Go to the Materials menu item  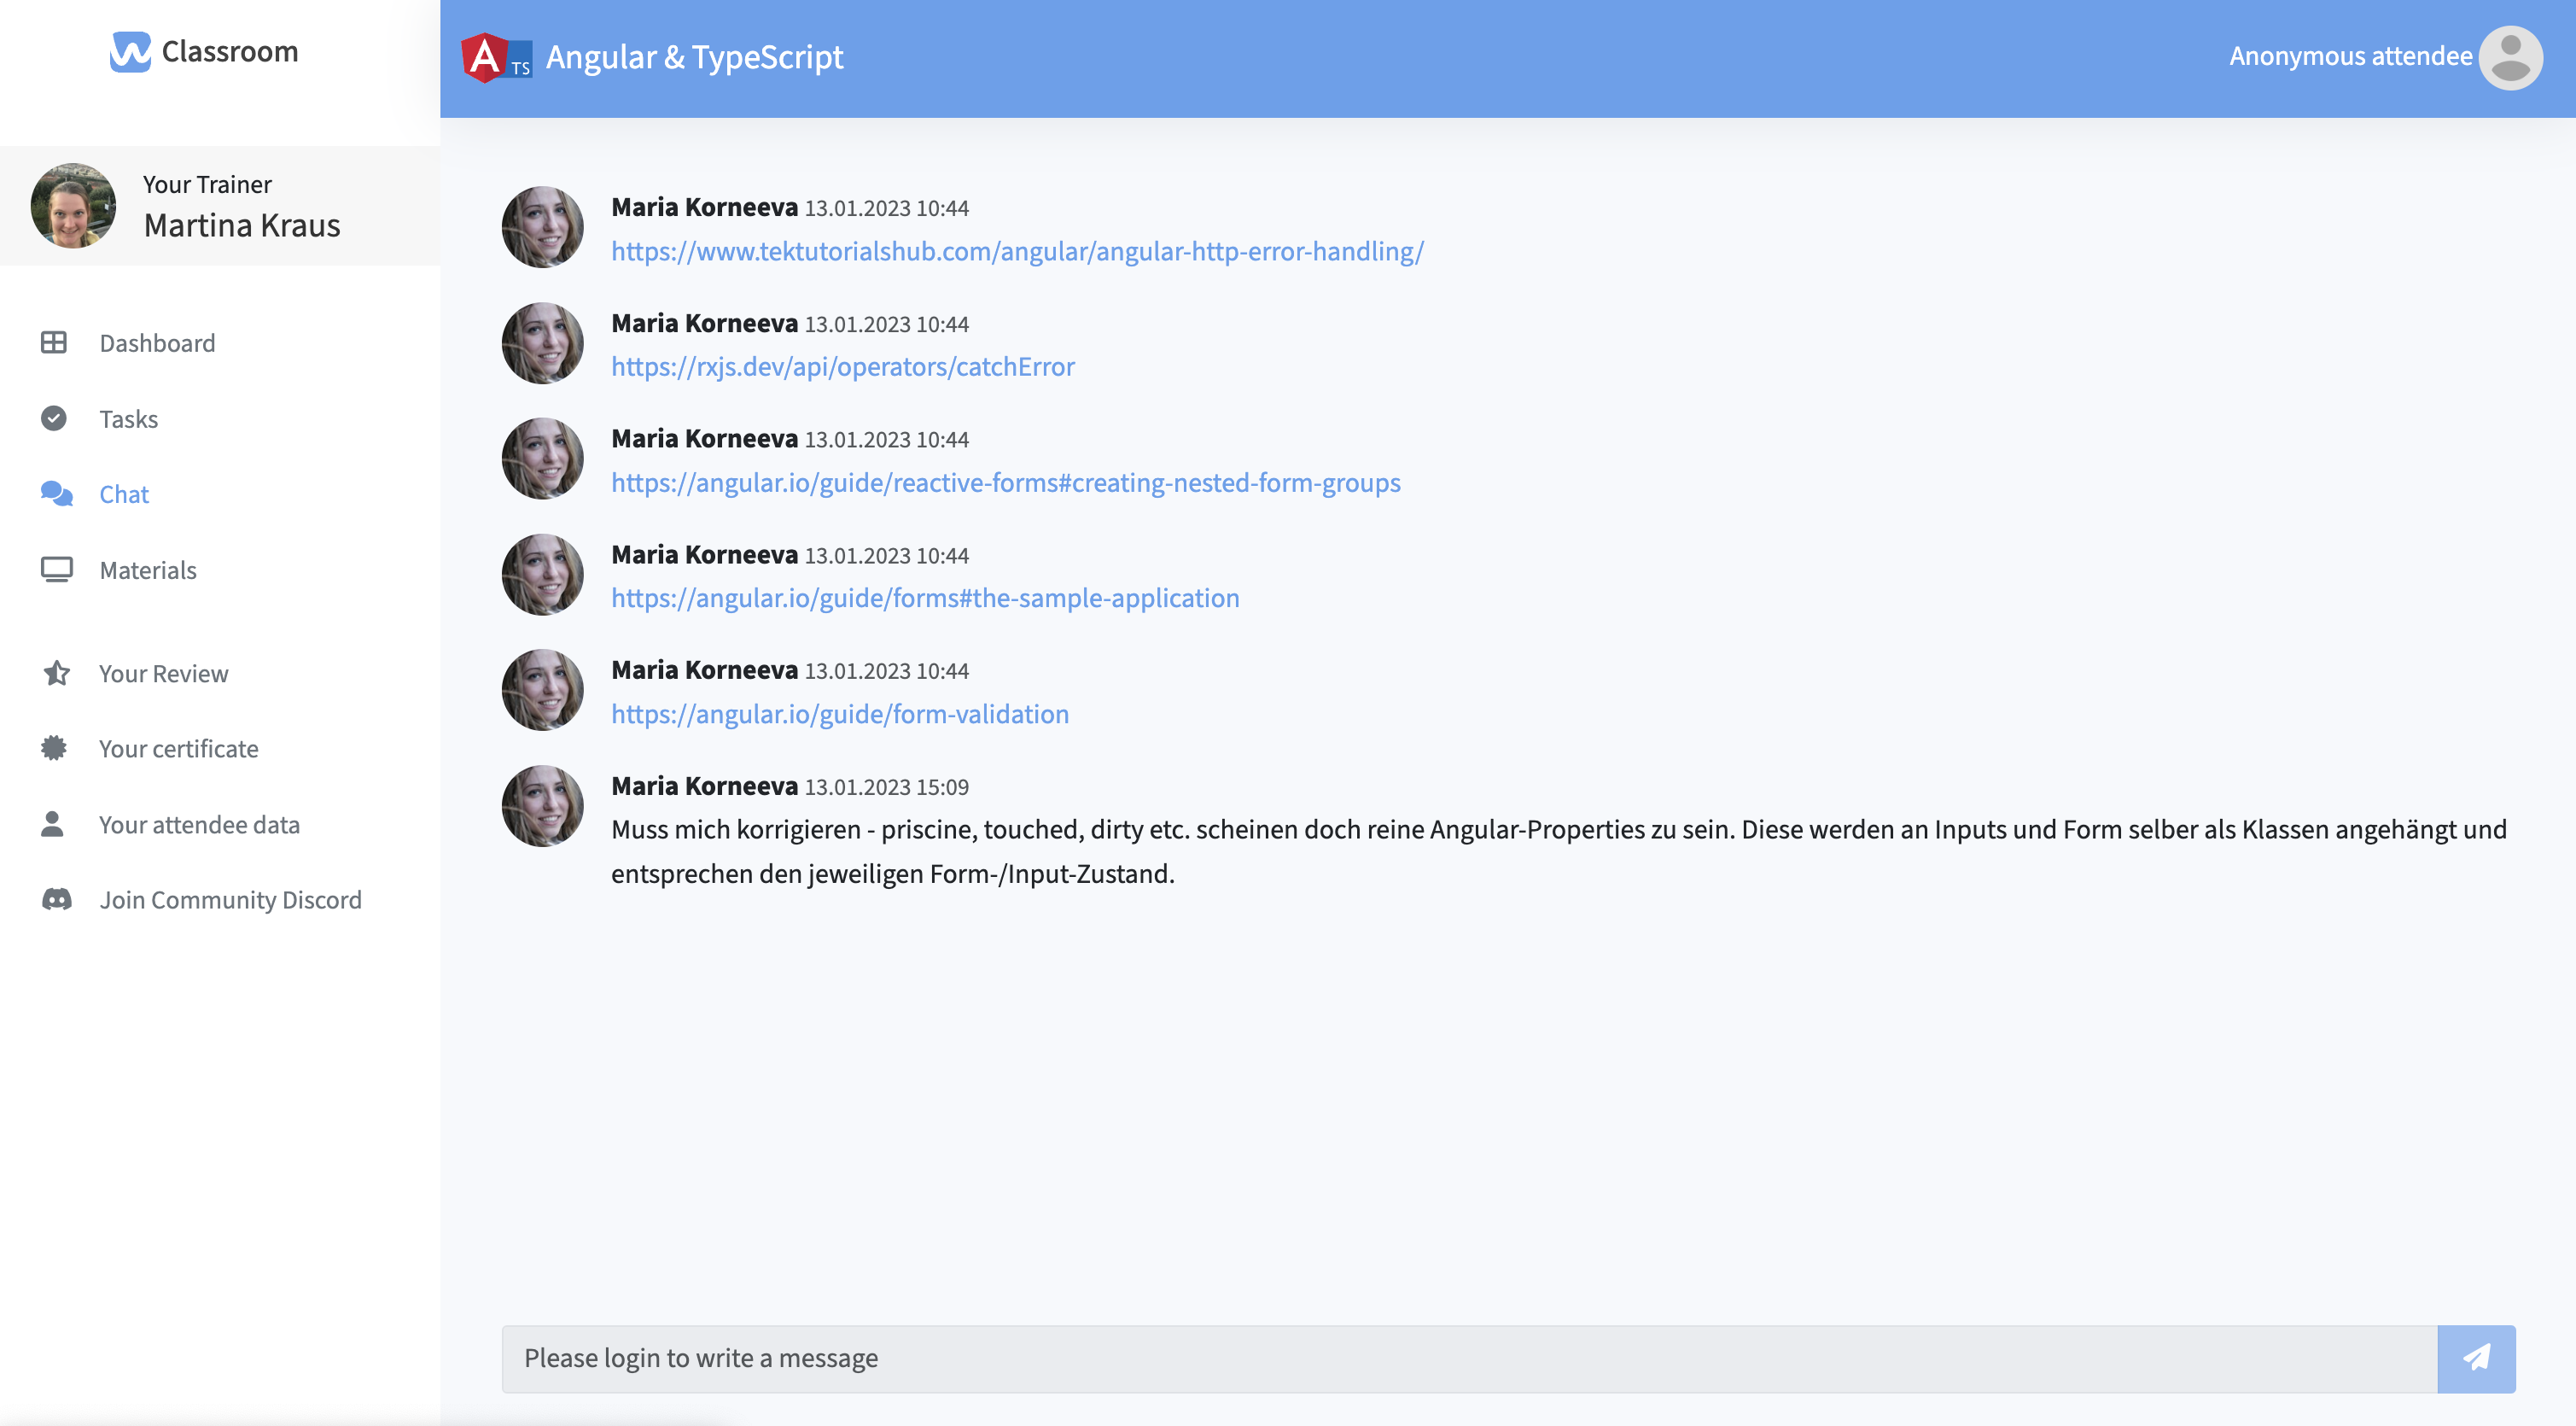click(148, 570)
